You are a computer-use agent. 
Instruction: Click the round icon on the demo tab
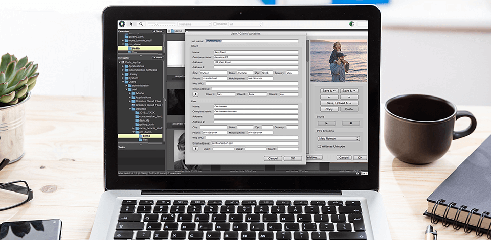169,31
